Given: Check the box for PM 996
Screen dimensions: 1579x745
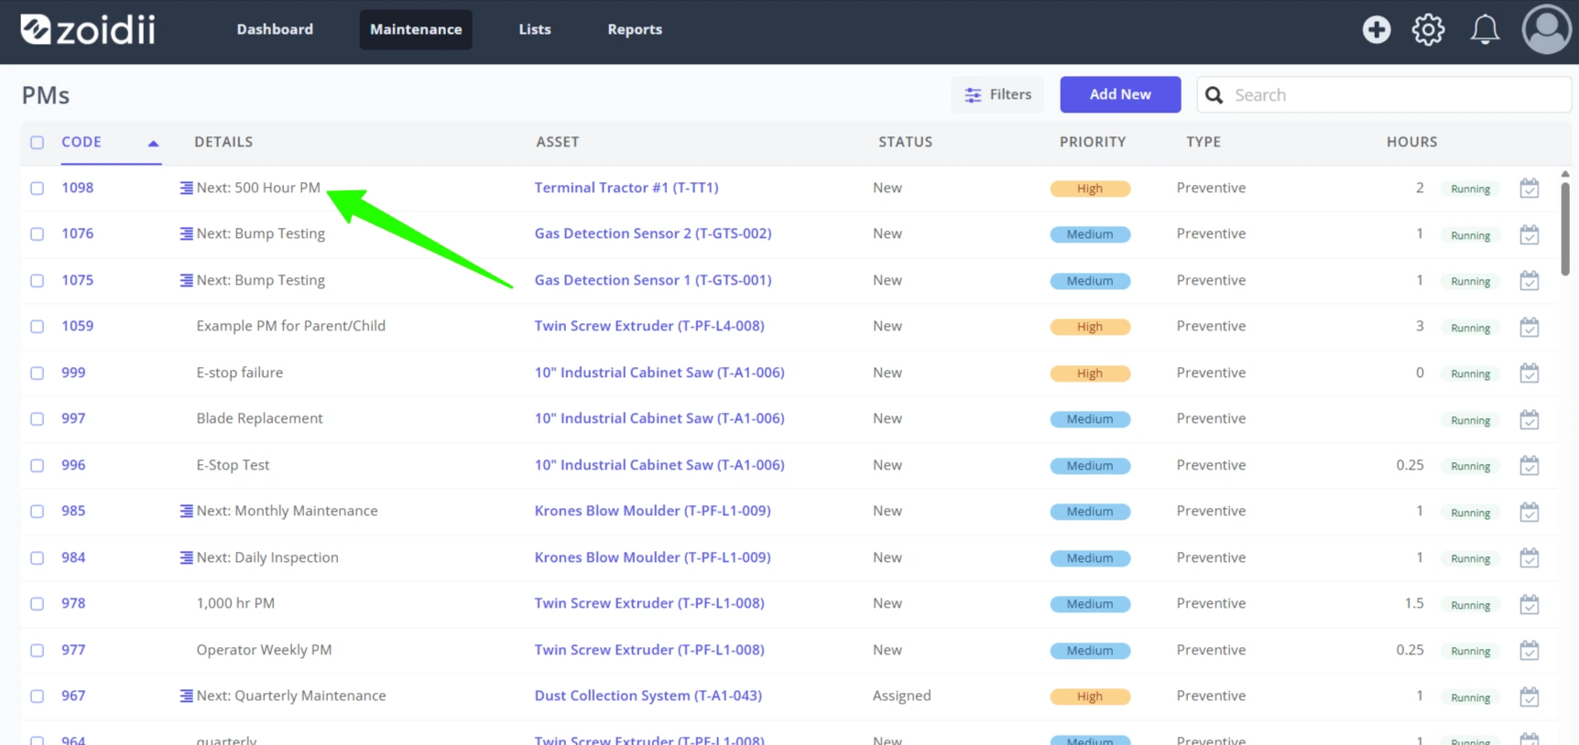Looking at the screenshot, I should pos(37,466).
